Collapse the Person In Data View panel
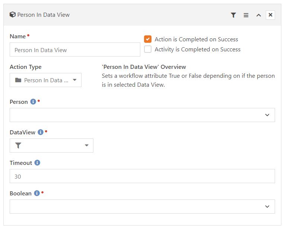 259,15
